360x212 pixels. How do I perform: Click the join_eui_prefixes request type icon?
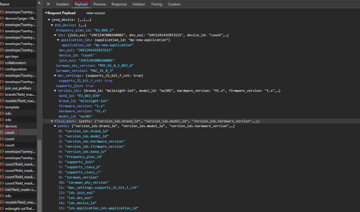(2, 88)
